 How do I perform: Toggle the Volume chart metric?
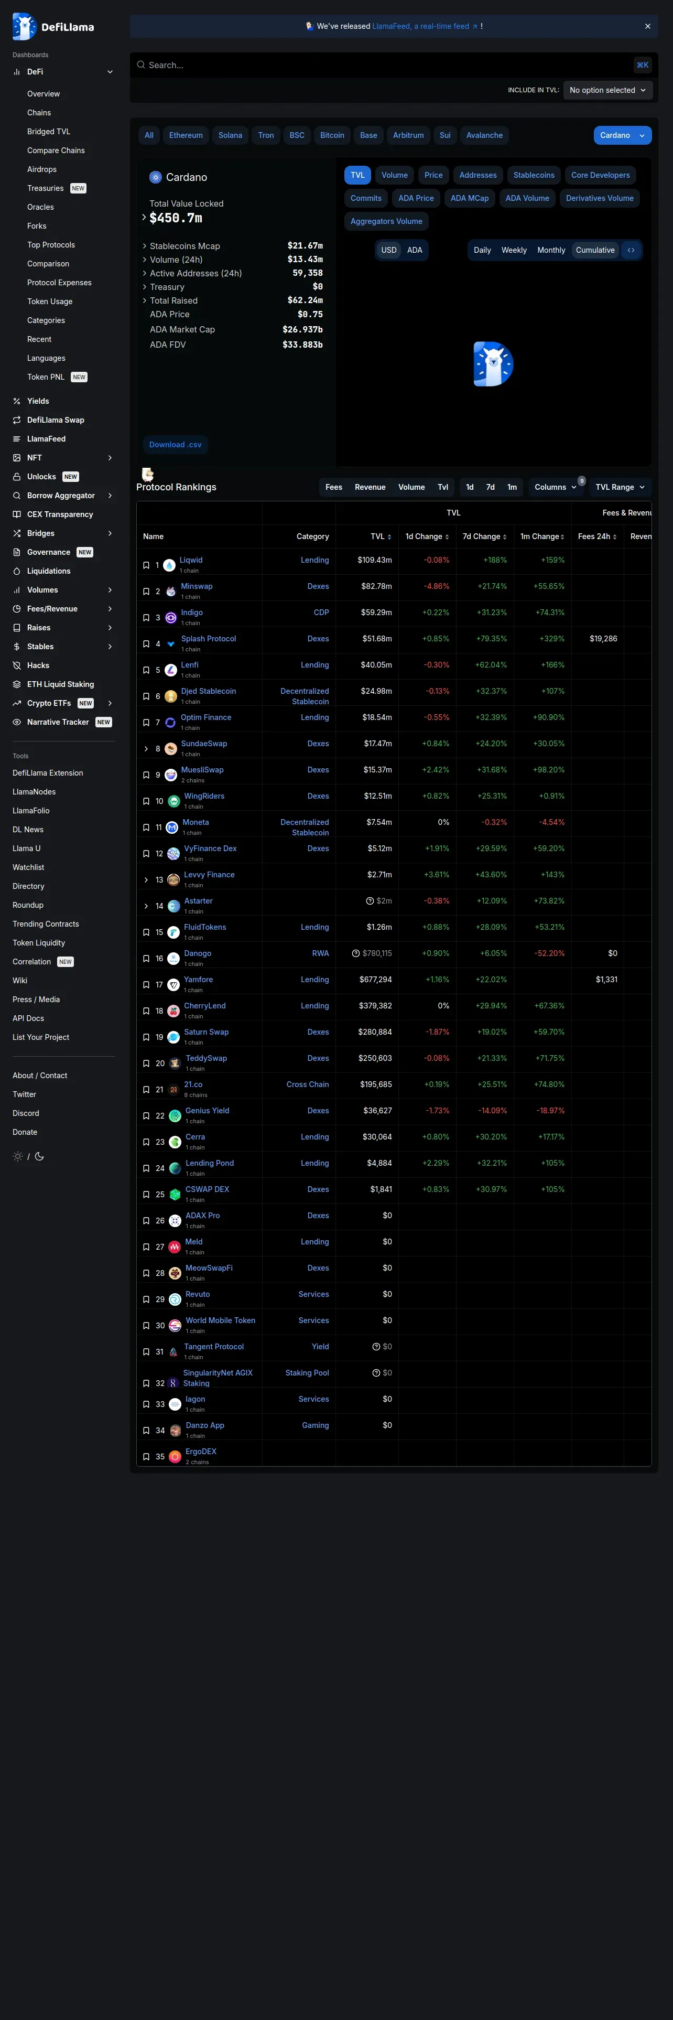click(x=395, y=176)
